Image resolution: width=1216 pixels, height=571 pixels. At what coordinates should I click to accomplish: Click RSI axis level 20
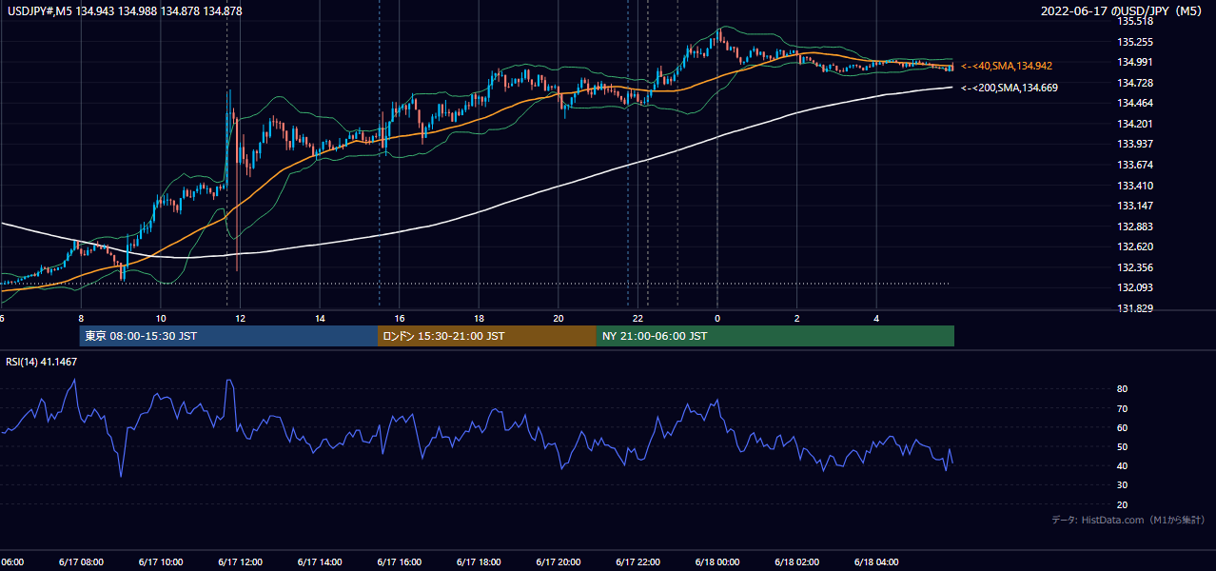click(1123, 504)
